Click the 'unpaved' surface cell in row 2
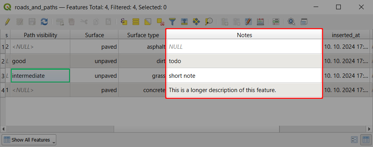Screen dimensions: 373x147 tap(94, 61)
